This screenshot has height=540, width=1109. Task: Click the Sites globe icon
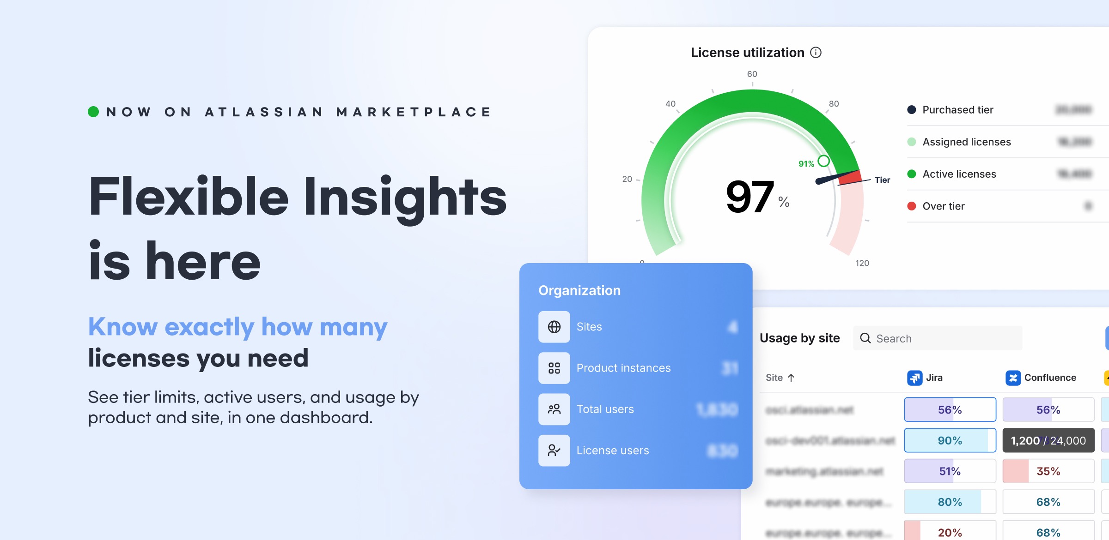554,327
